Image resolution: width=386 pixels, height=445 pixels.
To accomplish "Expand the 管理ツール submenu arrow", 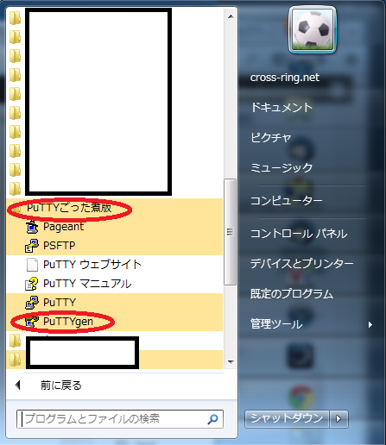I will coord(370,324).
